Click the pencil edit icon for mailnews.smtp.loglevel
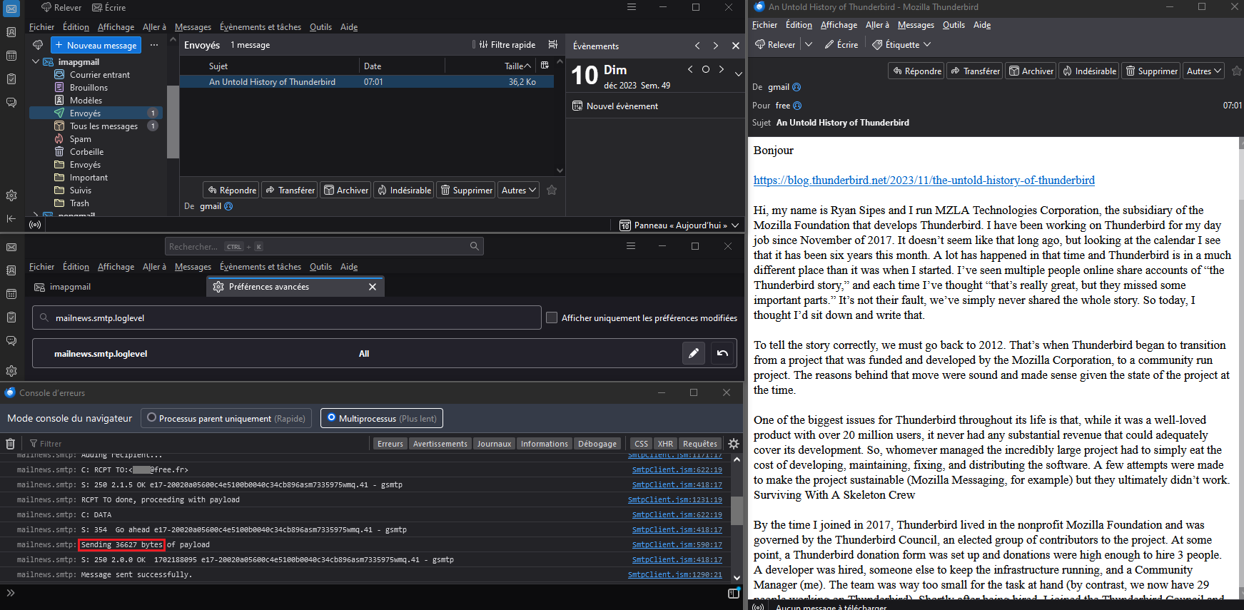 coord(693,353)
